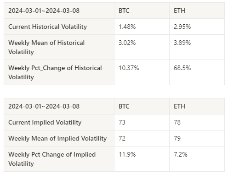Click the Current Implied Volatility row label
Screen dimensions: 228x174
coord(45,123)
